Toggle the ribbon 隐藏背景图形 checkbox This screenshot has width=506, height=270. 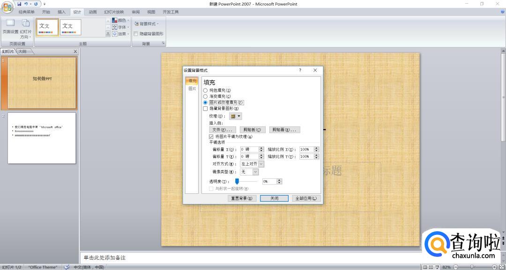click(x=136, y=34)
